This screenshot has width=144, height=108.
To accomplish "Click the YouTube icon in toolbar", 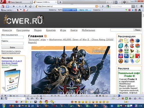I will point(24,10).
